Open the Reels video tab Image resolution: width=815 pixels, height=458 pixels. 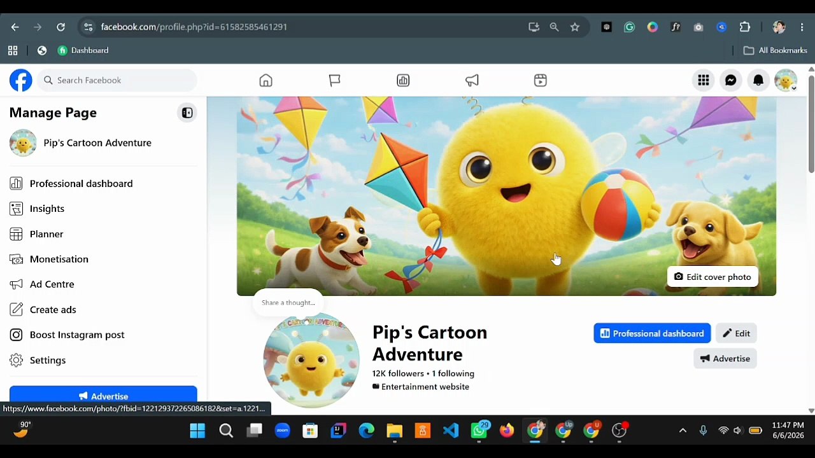coord(541,80)
